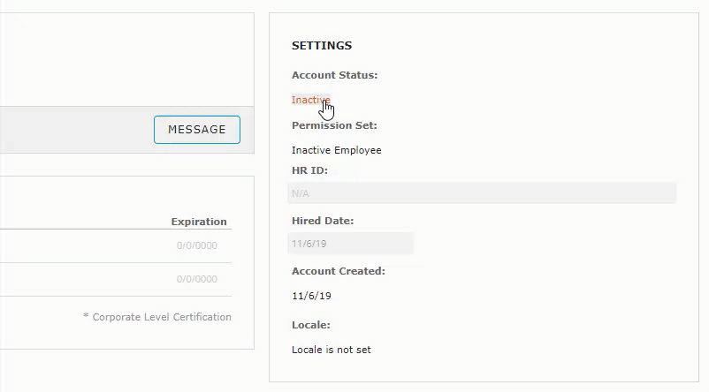Open the Inactive account status link
Screen dimensions: 709x392
coord(309,100)
